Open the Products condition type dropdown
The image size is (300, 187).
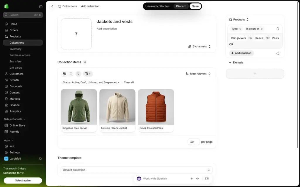(x=239, y=20)
